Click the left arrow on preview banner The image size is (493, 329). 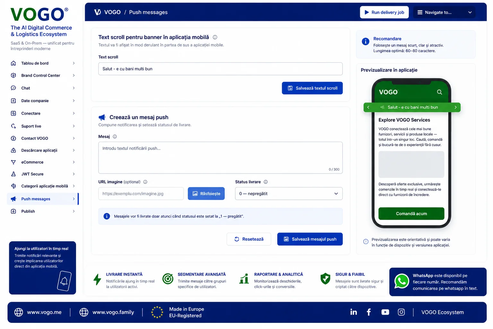pyautogui.click(x=368, y=107)
